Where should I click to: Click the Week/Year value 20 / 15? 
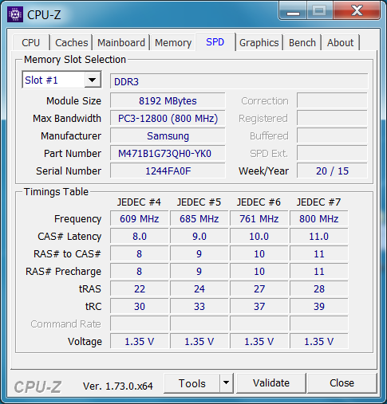[332, 171]
